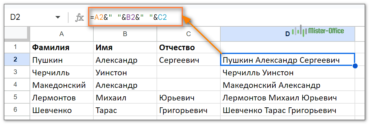
Task: Click the cell 'Фамилия'
Action: 62,47
